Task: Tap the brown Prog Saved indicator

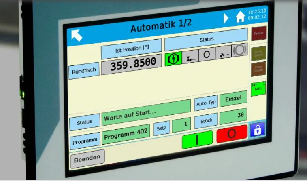Action: tap(258, 69)
